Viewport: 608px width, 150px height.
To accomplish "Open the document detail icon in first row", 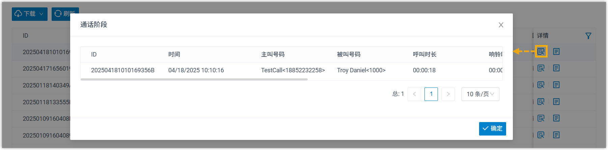I will coord(556,51).
